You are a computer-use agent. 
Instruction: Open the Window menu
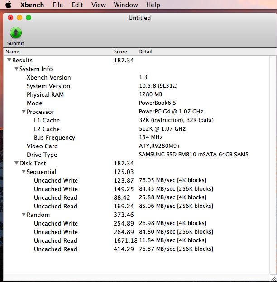126,5
